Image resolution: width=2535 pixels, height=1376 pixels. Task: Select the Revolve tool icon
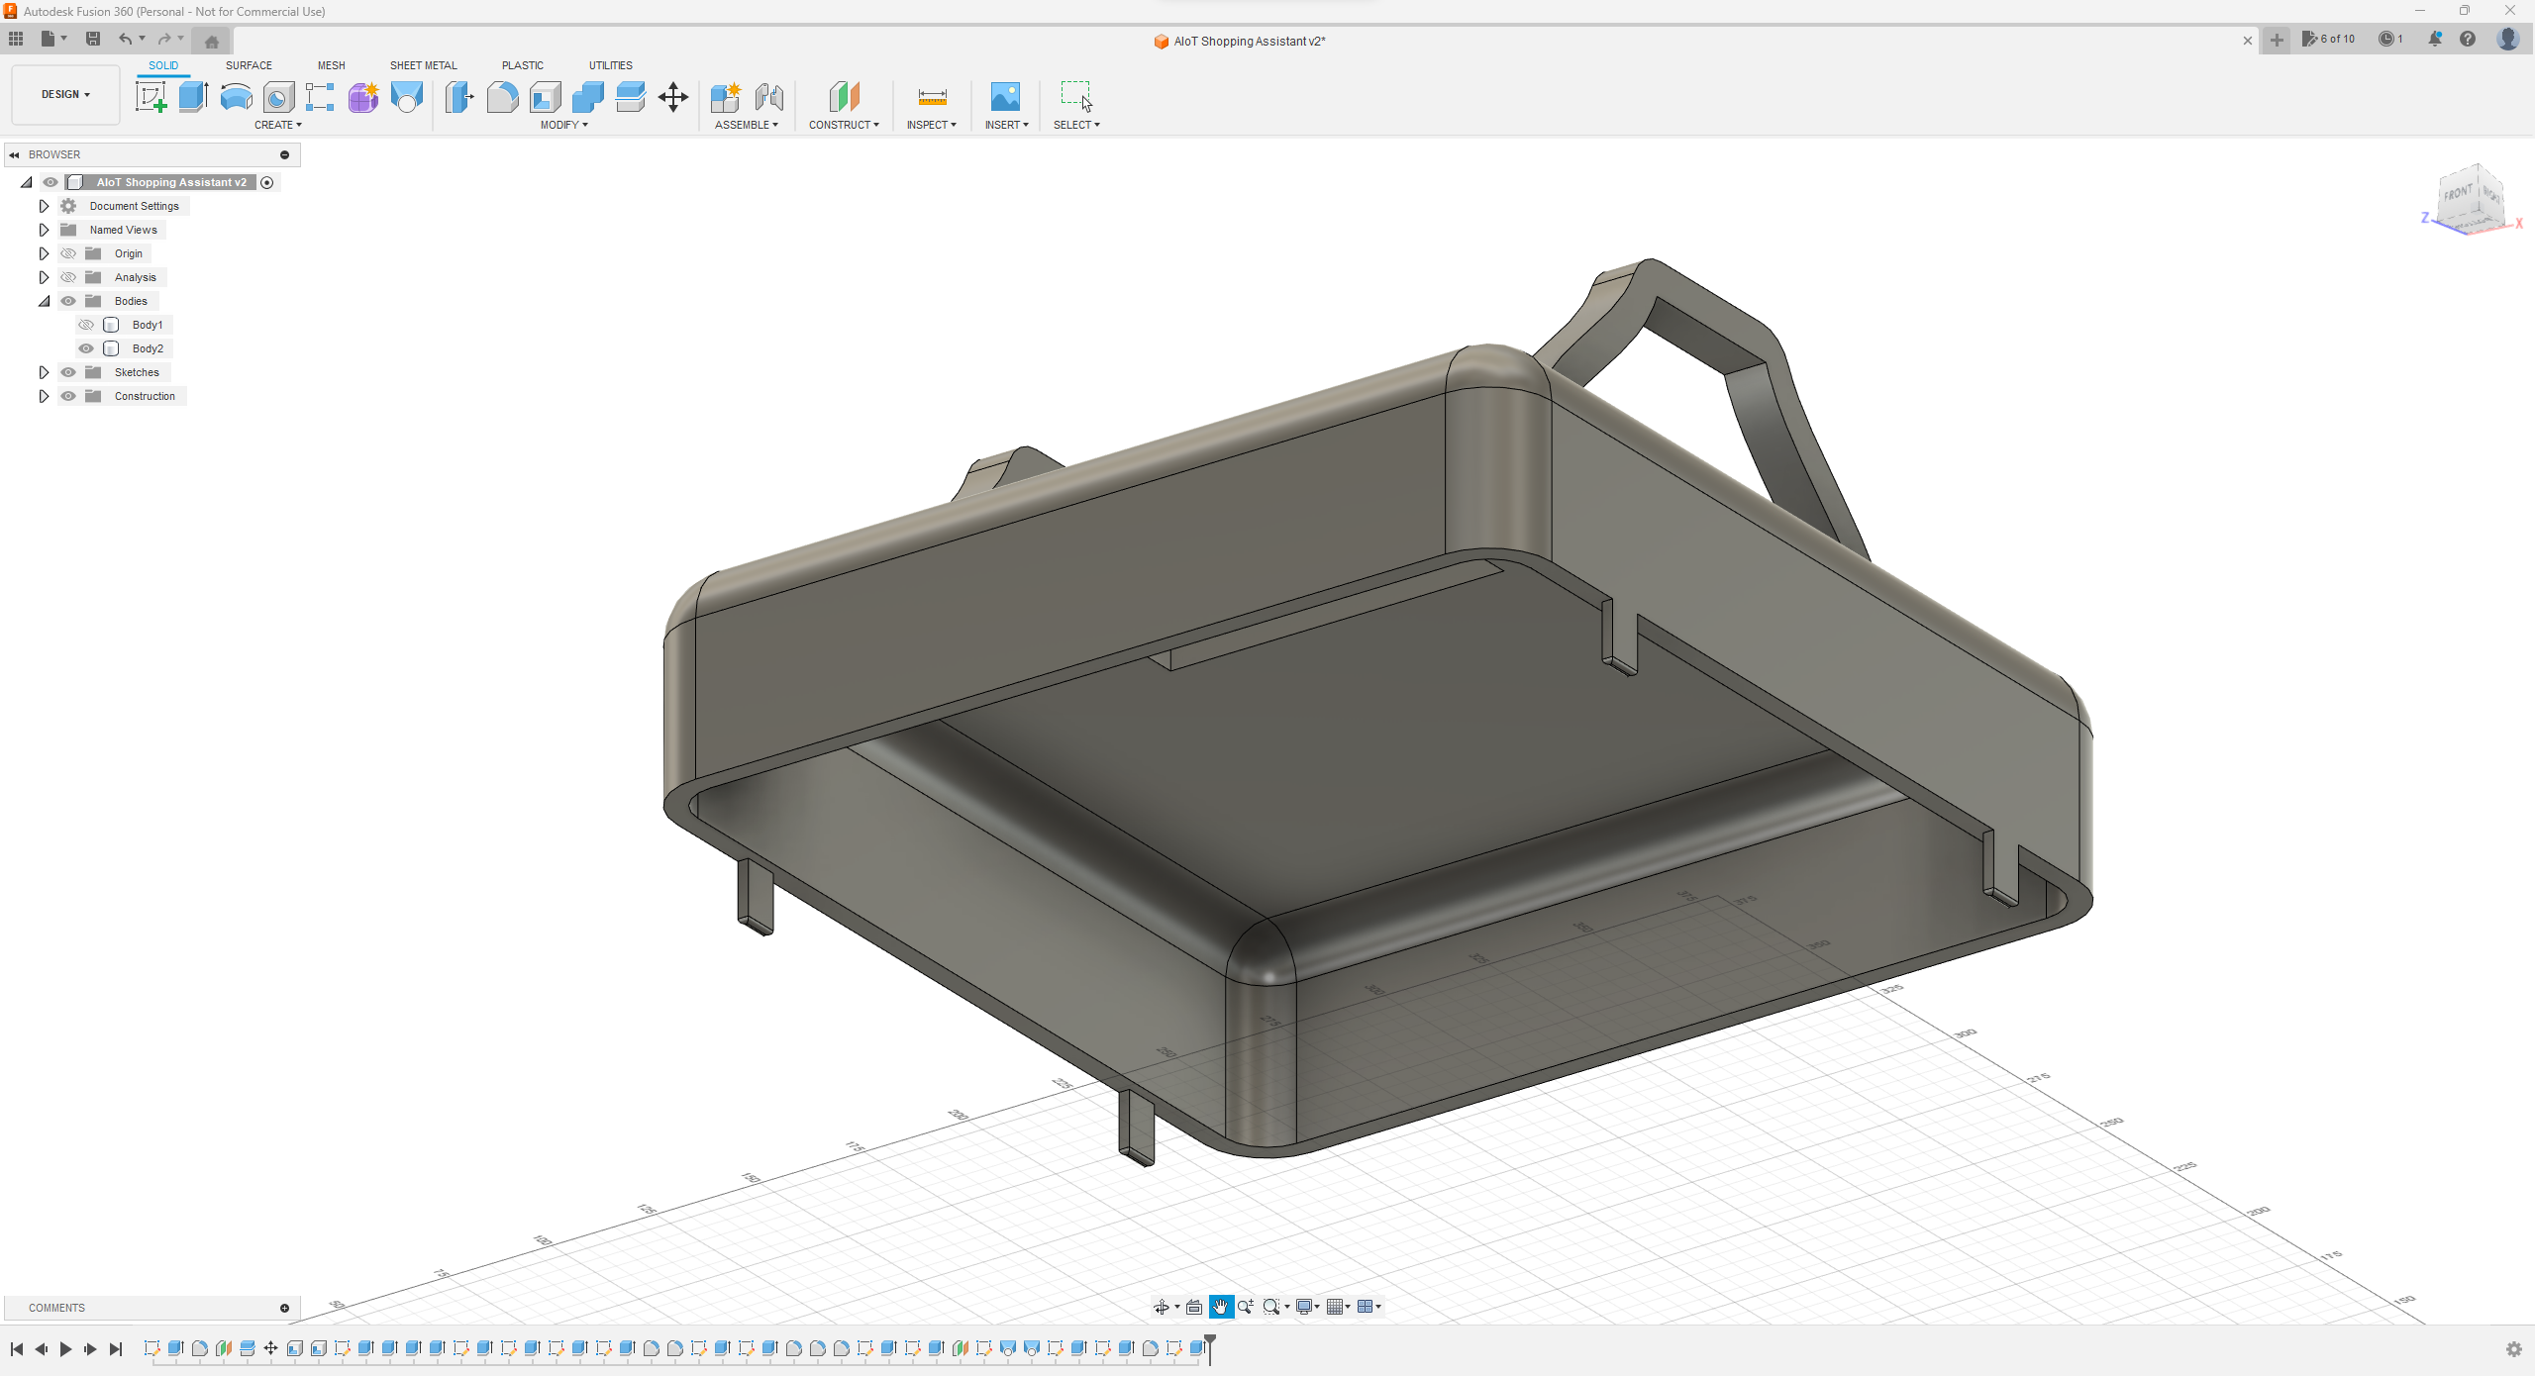[236, 97]
